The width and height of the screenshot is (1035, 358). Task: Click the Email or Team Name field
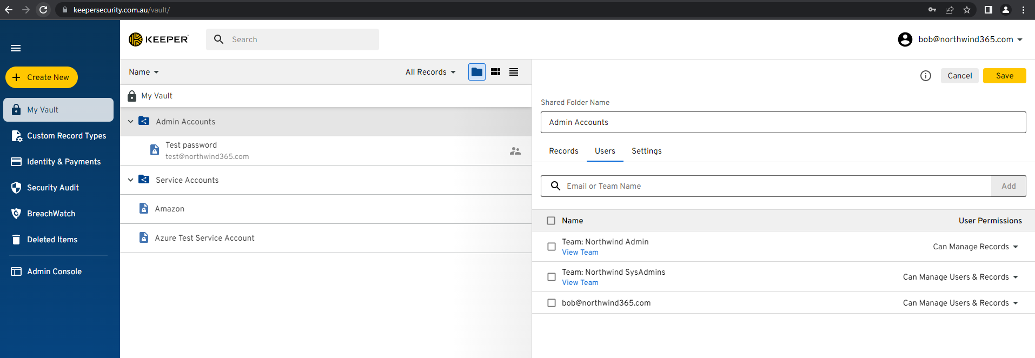pos(773,186)
